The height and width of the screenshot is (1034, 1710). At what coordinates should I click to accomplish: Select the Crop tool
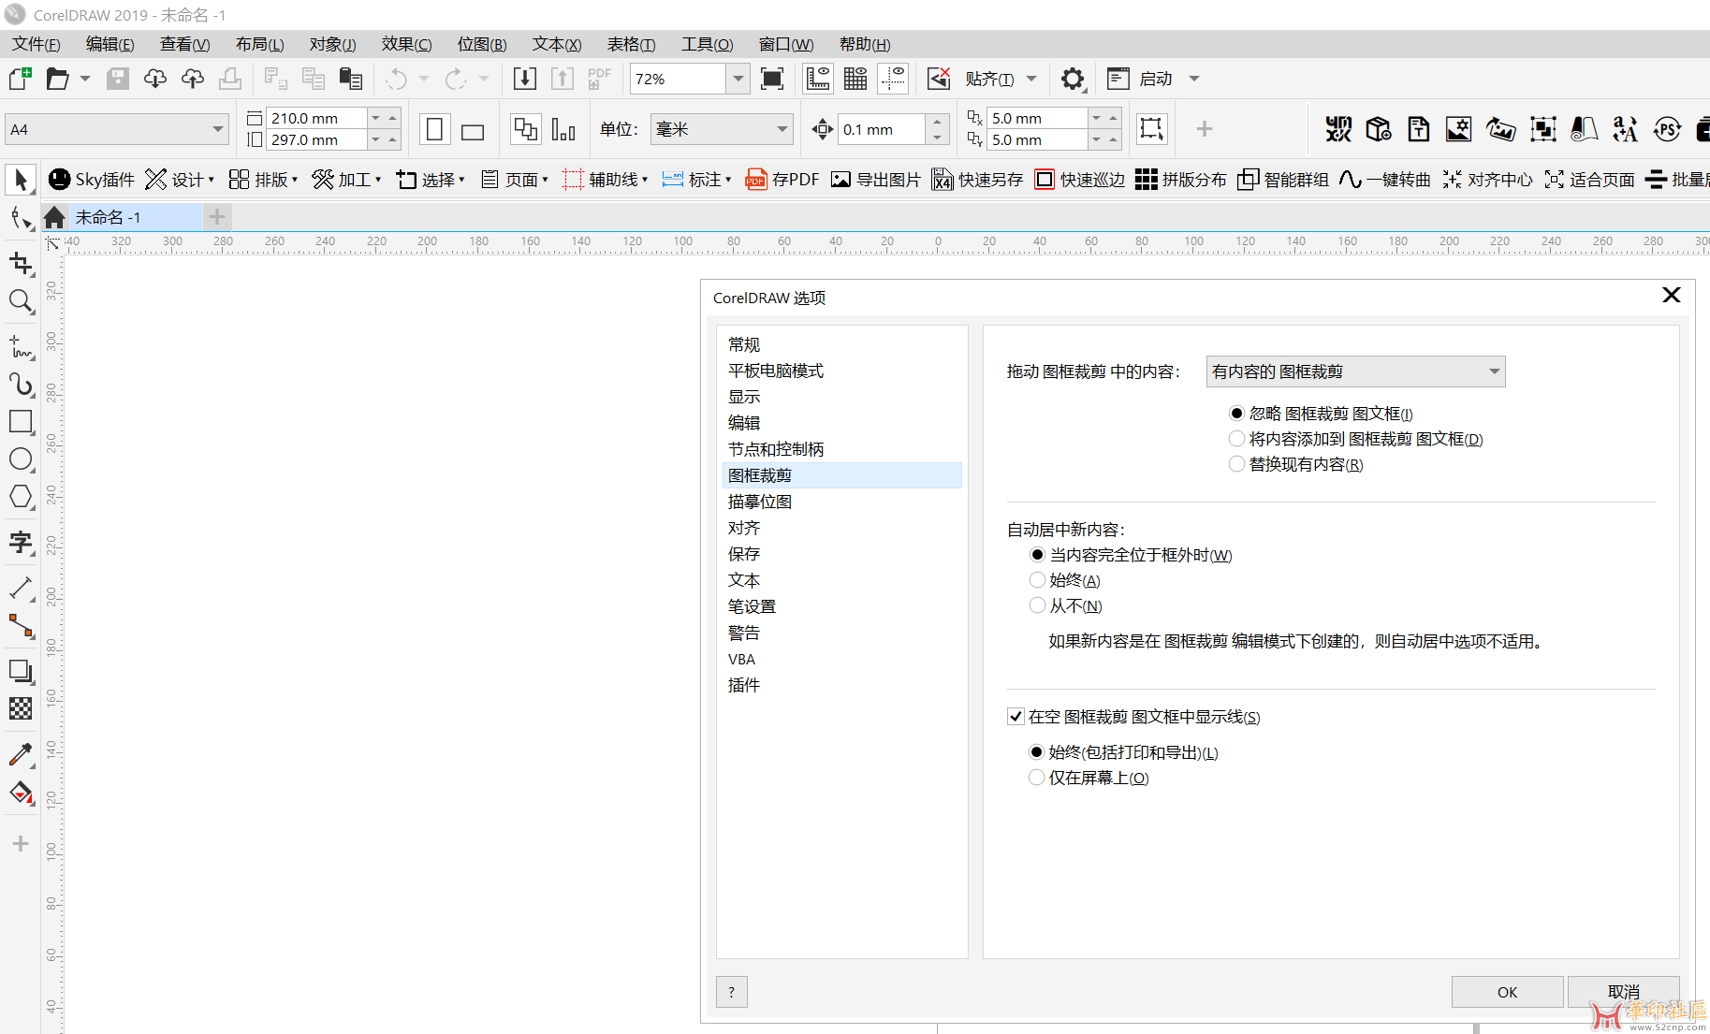click(21, 264)
